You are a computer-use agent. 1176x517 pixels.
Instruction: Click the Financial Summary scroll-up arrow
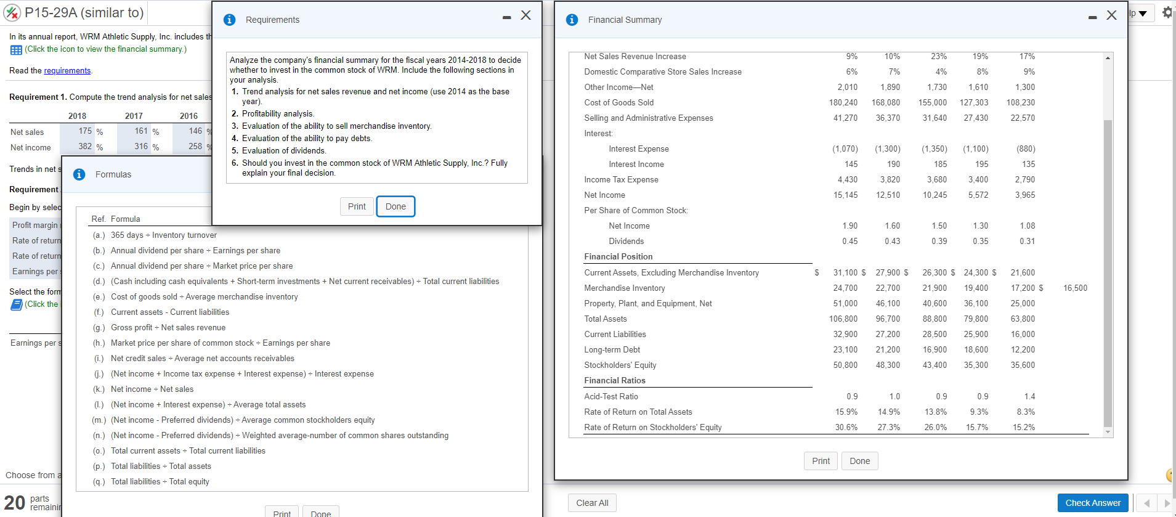tap(1108, 58)
